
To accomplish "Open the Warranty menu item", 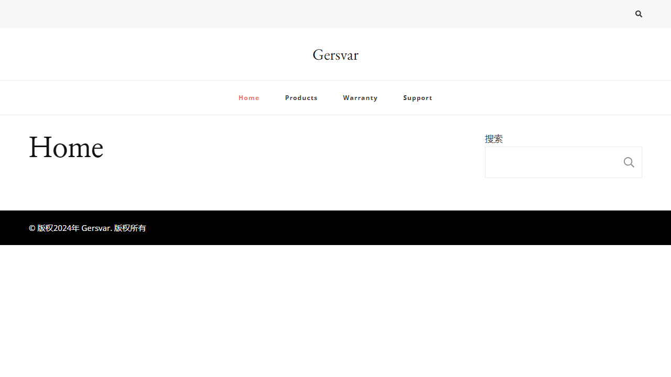I will (360, 98).
